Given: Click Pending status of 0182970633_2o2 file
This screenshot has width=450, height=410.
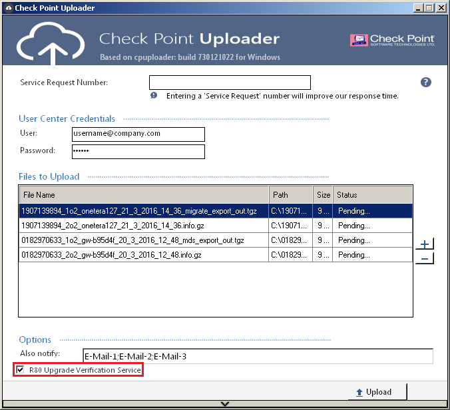Looking at the screenshot, I should 373,255.
